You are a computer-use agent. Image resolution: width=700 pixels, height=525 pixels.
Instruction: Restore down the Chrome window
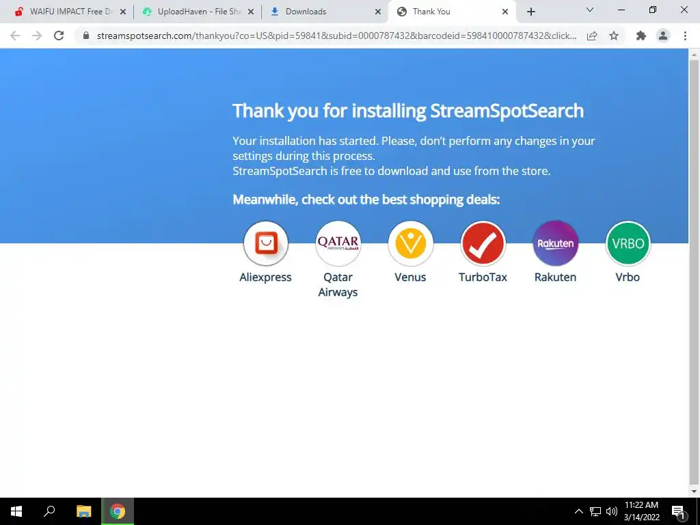point(653,10)
